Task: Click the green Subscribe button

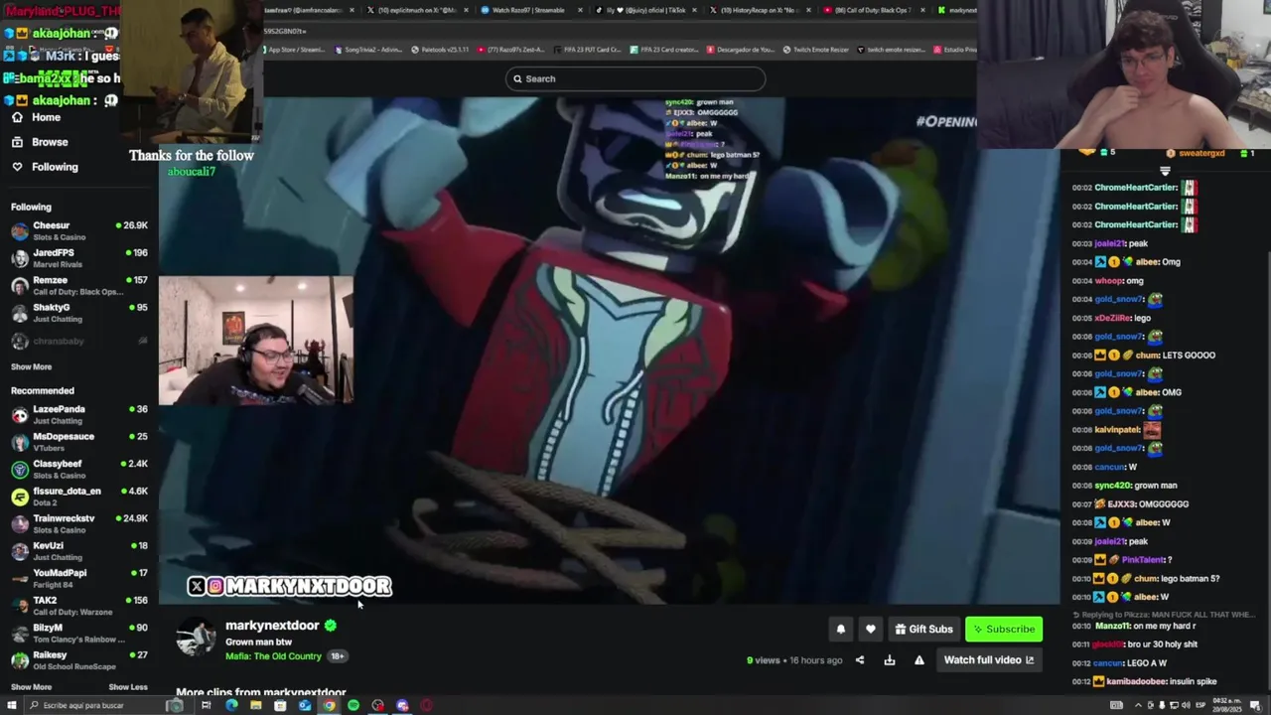Action: click(1004, 629)
